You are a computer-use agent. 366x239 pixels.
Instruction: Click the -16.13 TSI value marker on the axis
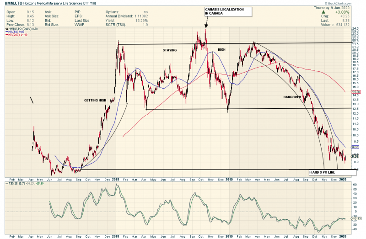356,218
